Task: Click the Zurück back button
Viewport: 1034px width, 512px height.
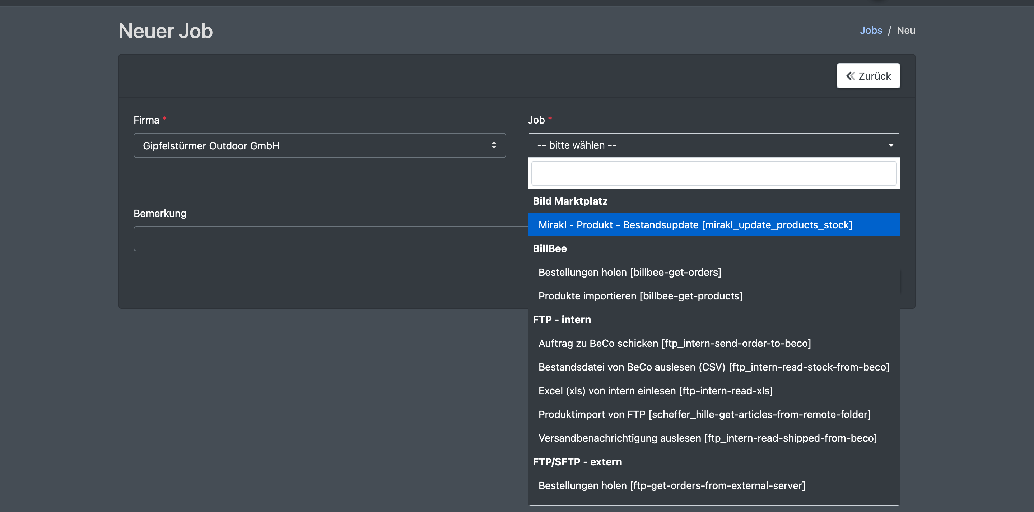Action: coord(868,75)
